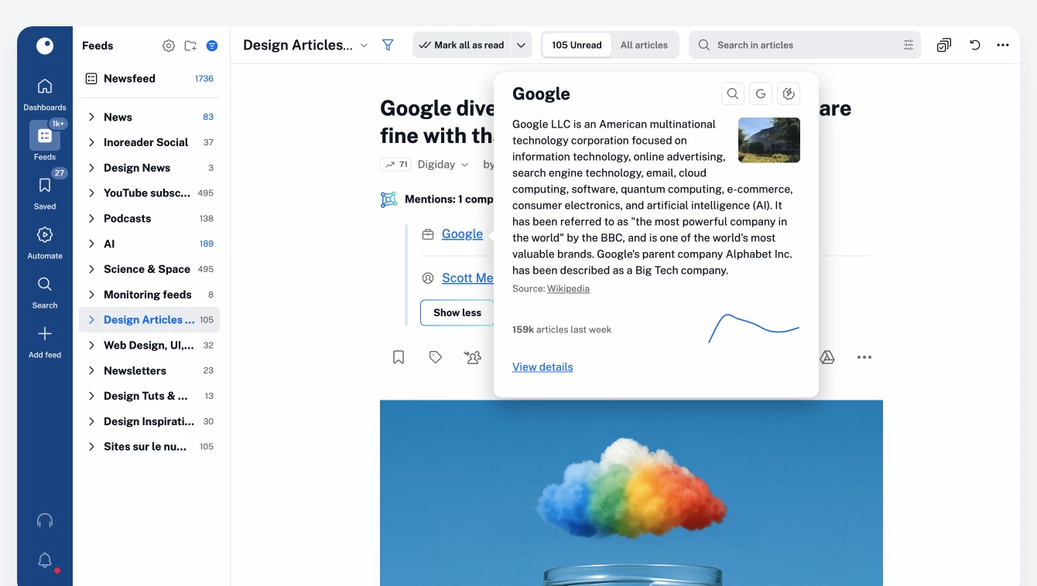Open notifications bell icon
Screen dimensions: 1037x586
tap(45, 560)
